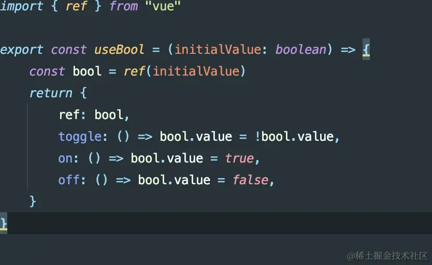
Task: Click "initialValue" passed into the ref() call
Action: click(x=196, y=71)
